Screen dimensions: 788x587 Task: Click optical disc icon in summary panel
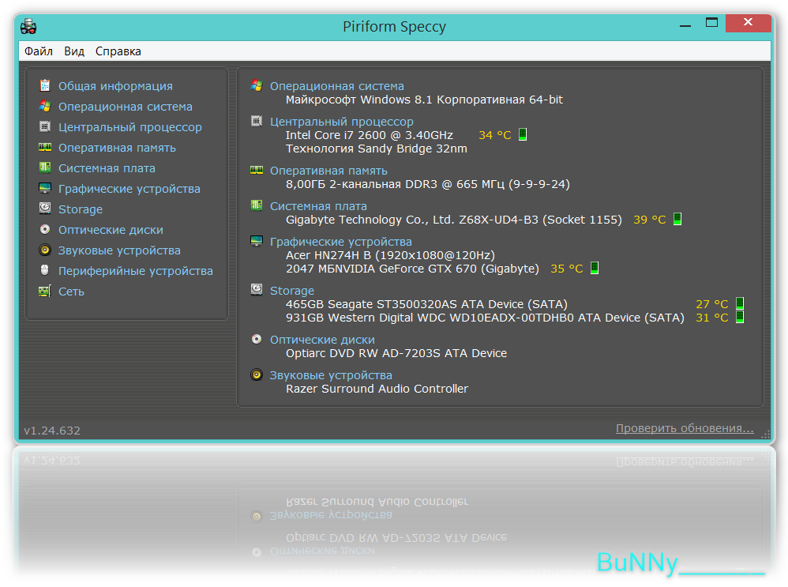coord(257,339)
